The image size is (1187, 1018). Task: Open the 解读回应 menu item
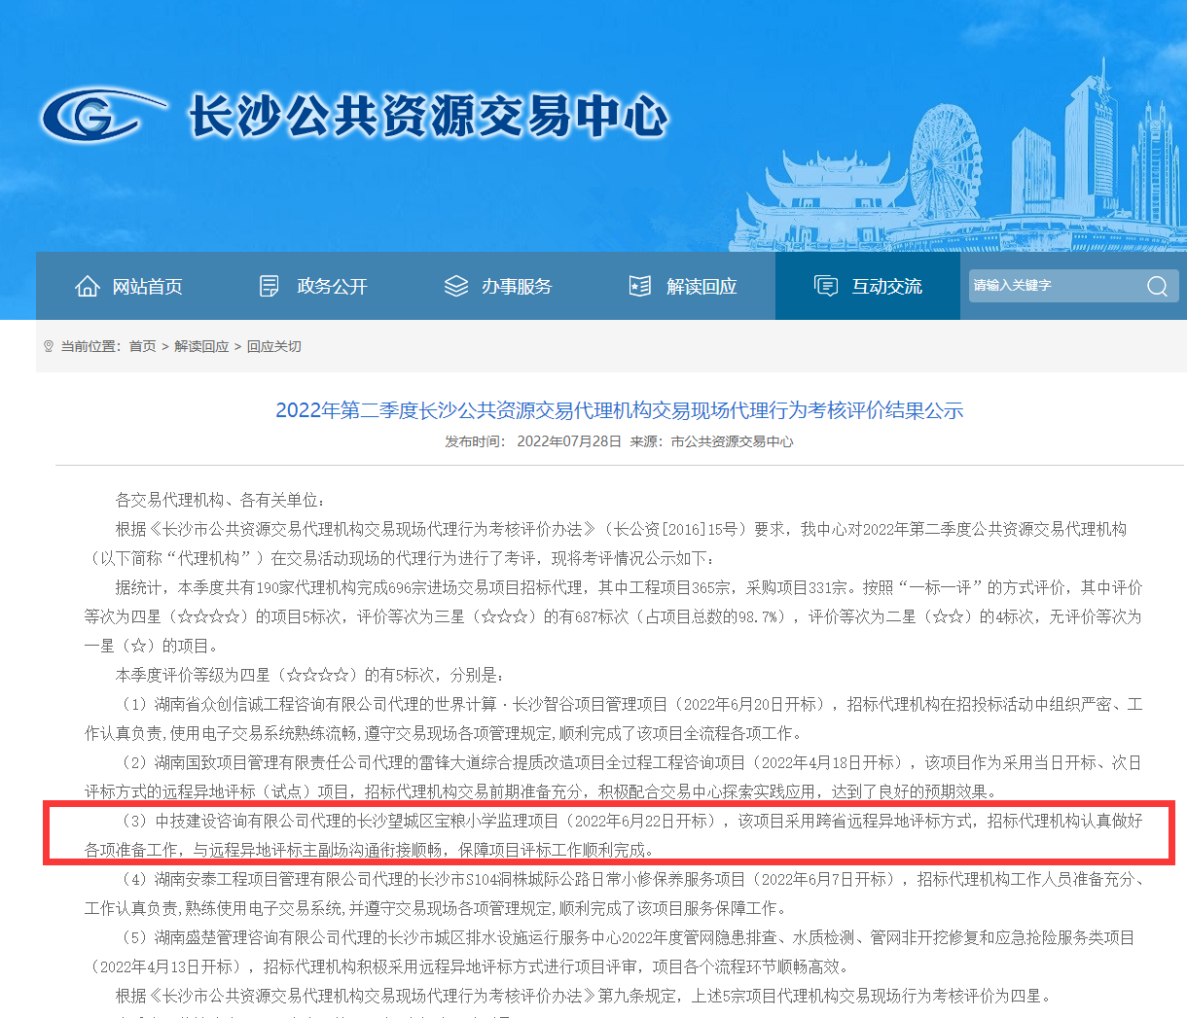[x=683, y=286]
